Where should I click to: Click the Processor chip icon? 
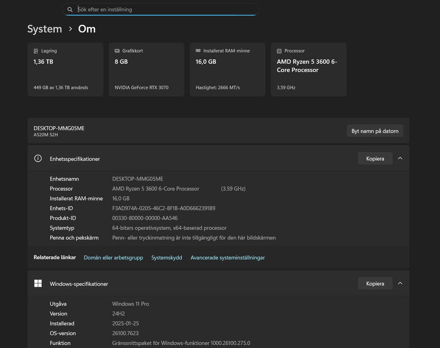(279, 51)
